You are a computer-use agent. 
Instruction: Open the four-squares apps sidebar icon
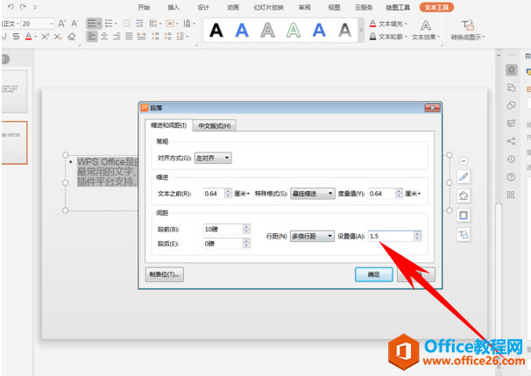pos(511,195)
